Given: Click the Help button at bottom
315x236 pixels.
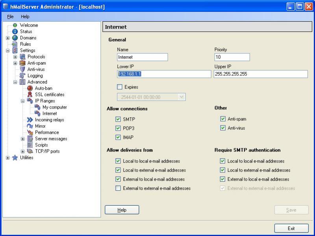Looking at the screenshot, I should (122, 210).
